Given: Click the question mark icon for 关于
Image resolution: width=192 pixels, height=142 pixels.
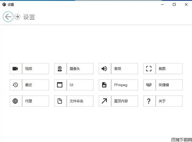Looking at the screenshot, I should coord(148,101).
